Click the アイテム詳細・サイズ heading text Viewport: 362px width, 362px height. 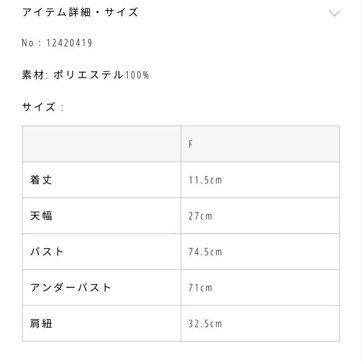pyautogui.click(x=80, y=12)
